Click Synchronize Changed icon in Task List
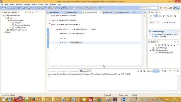The image size is (181, 102). [175, 16]
